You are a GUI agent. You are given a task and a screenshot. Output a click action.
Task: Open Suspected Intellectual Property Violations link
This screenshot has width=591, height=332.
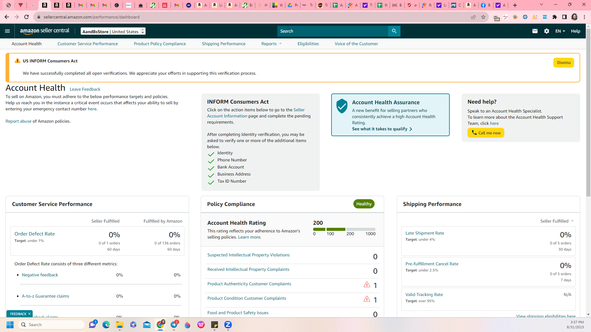click(248, 255)
